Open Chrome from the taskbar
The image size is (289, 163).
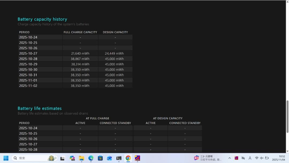128,158
